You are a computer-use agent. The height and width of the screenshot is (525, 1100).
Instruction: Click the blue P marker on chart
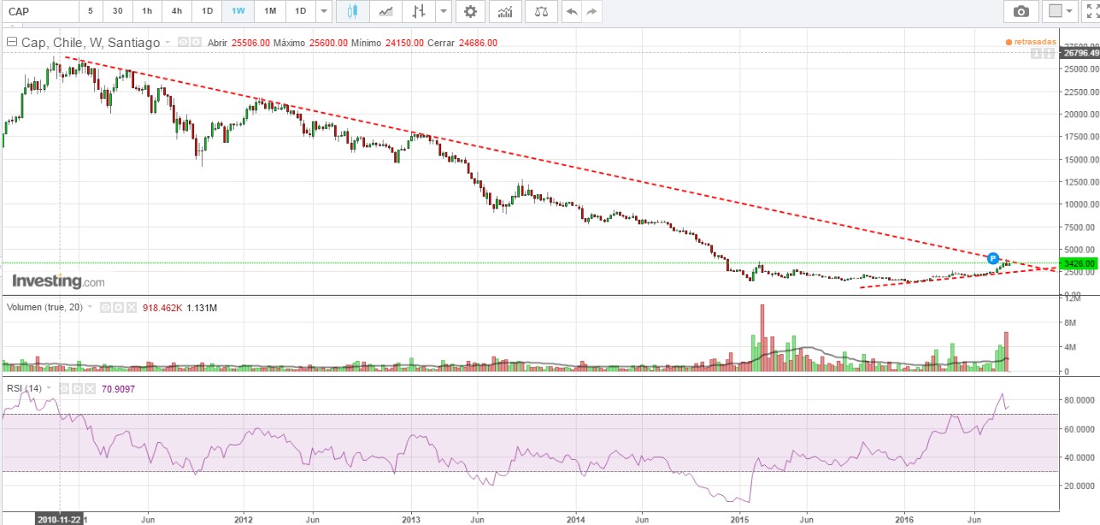pos(993,257)
